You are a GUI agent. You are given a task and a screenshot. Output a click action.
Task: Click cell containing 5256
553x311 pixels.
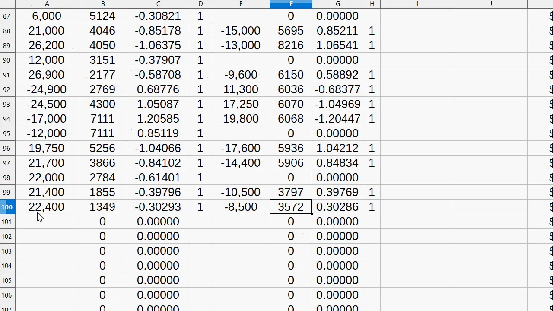pyautogui.click(x=102, y=148)
